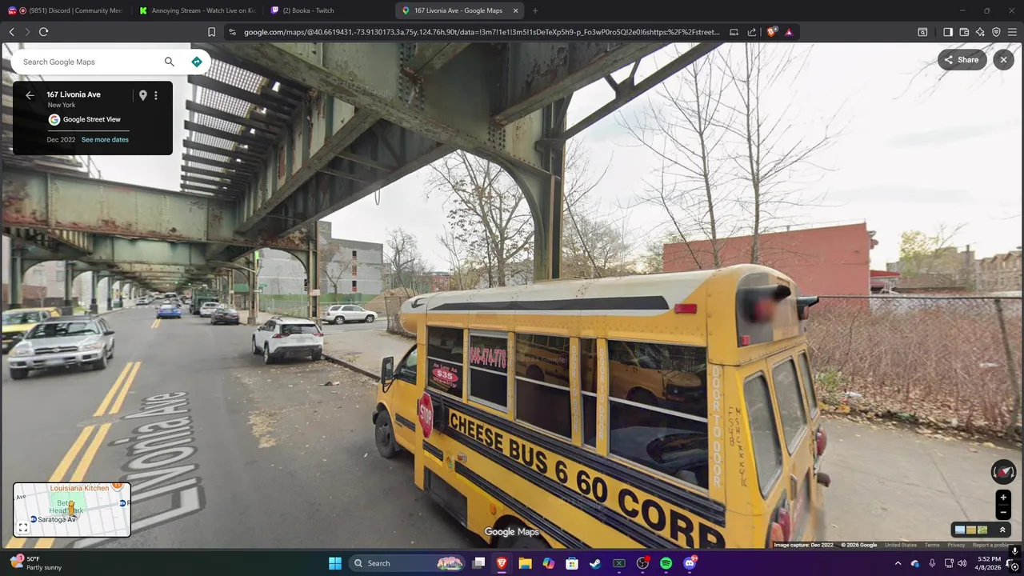The image size is (1024, 576).
Task: Click the tab search icon in the toolbar
Action: [x=922, y=32]
